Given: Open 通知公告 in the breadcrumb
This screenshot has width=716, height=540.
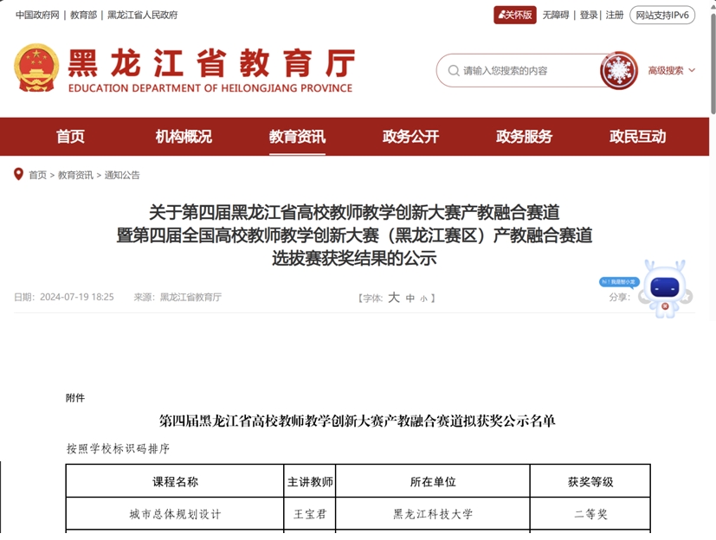Looking at the screenshot, I should 122,175.
